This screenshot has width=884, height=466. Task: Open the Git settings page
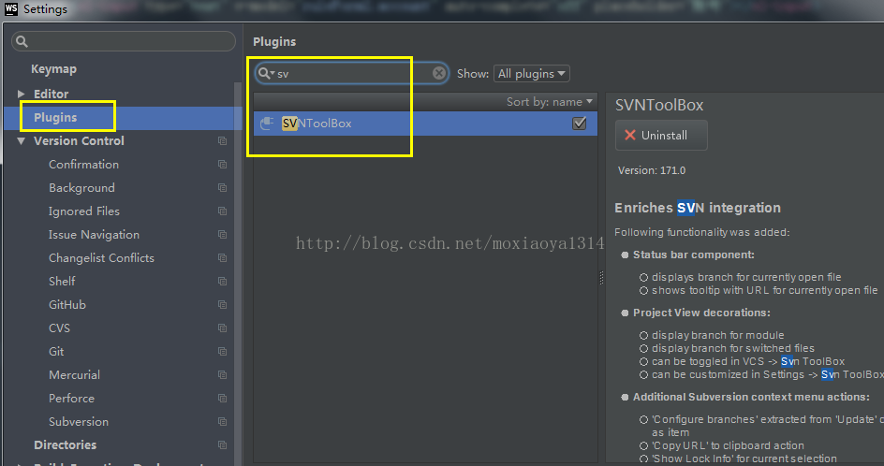pos(56,352)
